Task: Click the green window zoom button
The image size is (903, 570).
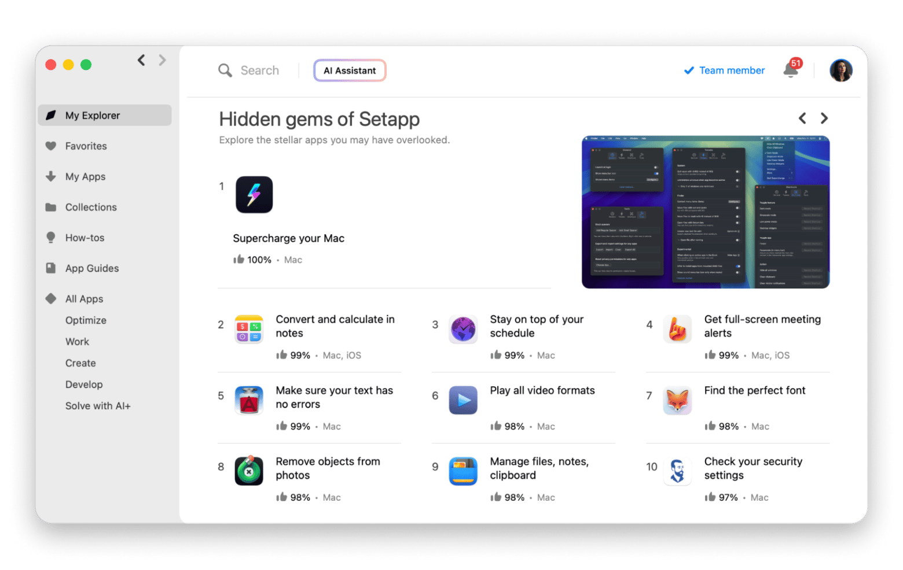Action: point(86,65)
